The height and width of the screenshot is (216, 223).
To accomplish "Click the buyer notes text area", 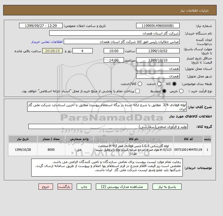I will [107, 168].
